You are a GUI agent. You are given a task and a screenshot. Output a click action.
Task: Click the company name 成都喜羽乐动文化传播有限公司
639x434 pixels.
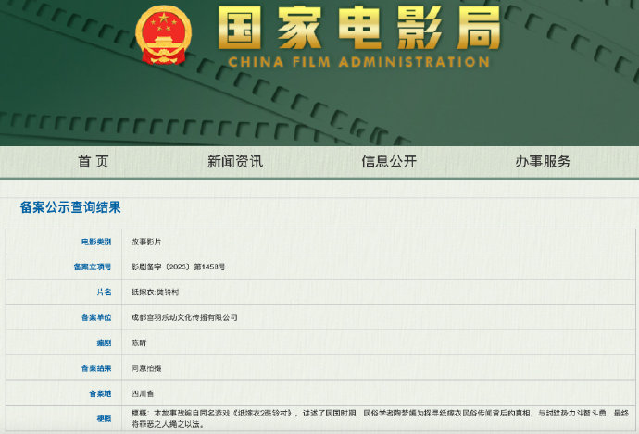(x=184, y=317)
